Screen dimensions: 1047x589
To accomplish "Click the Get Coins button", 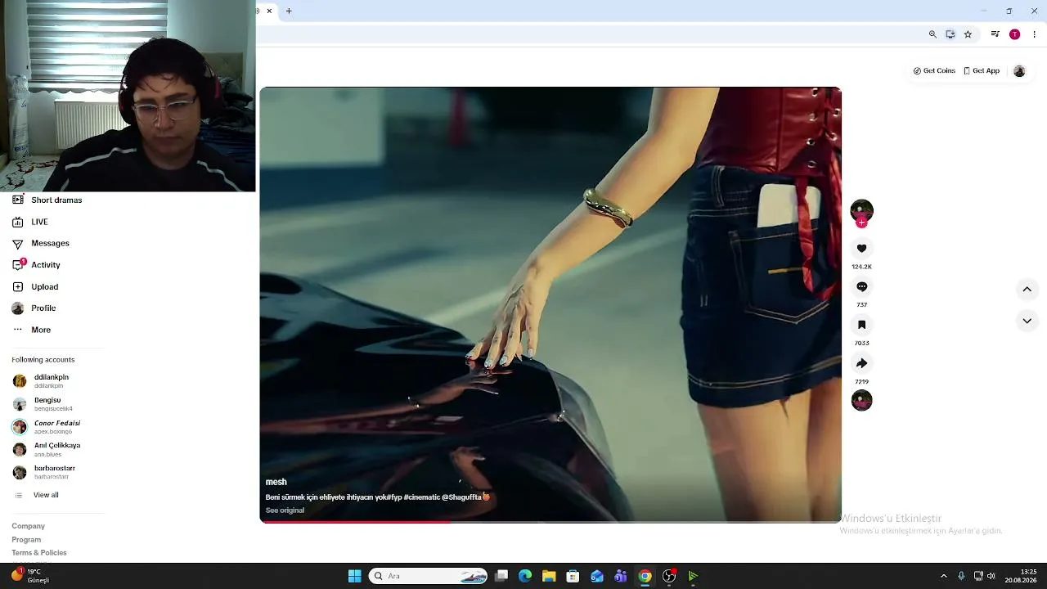I will [934, 71].
